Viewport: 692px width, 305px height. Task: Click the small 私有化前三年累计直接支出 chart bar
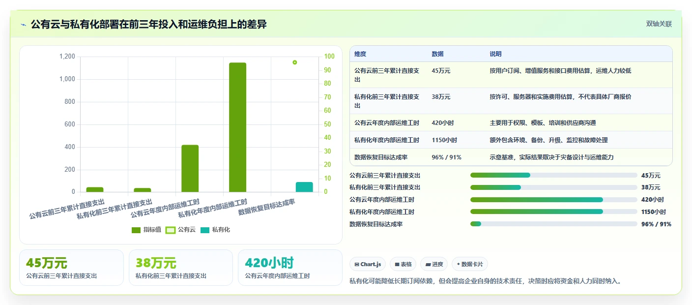pos(143,190)
